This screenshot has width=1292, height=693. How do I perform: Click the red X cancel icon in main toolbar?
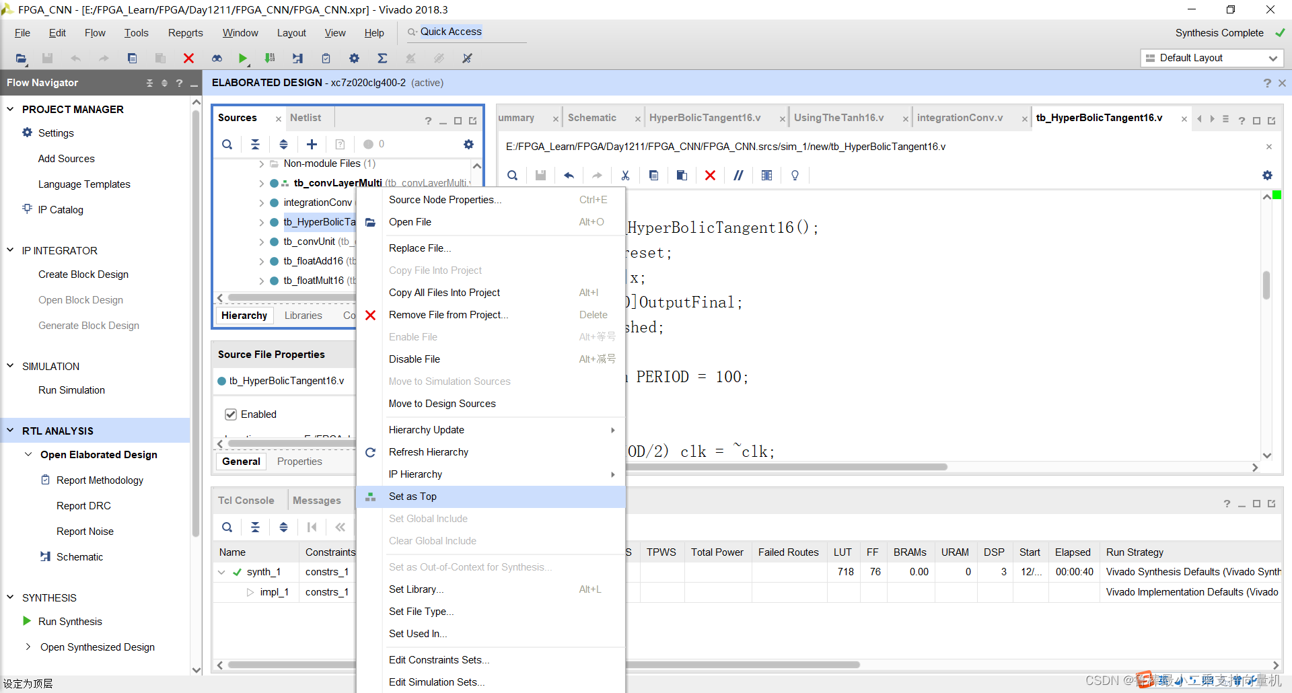[188, 59]
